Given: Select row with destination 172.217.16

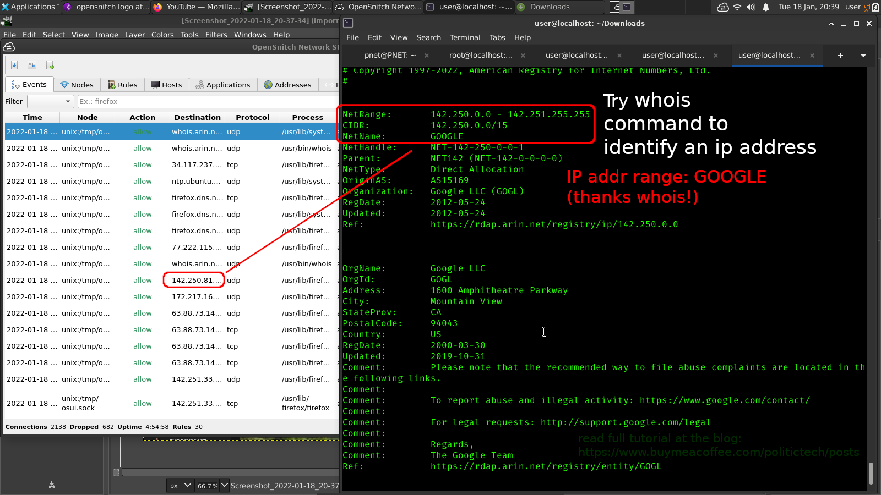Looking at the screenshot, I should coord(172,297).
